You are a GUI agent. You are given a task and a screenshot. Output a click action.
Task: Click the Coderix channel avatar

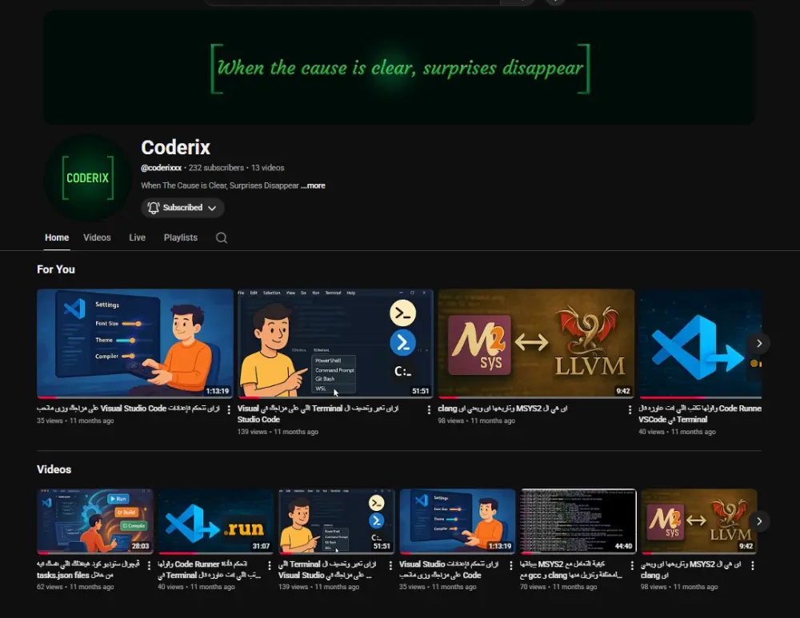click(x=88, y=177)
